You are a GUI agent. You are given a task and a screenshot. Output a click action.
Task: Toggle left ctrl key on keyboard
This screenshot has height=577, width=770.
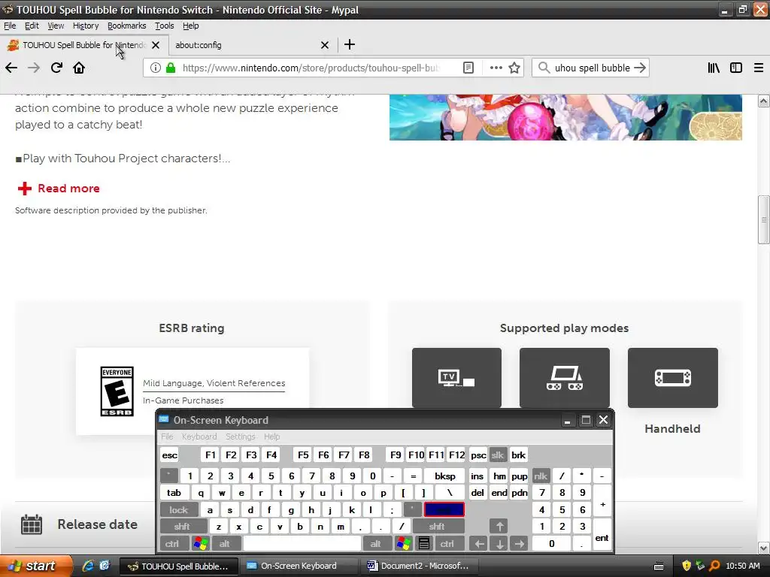coord(172,544)
